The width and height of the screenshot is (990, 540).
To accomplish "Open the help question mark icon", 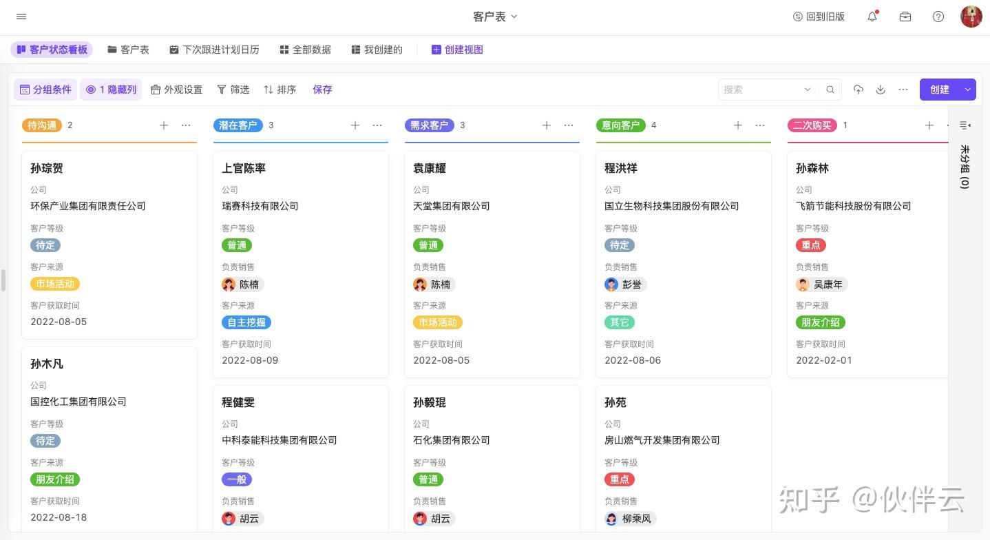I will point(938,17).
